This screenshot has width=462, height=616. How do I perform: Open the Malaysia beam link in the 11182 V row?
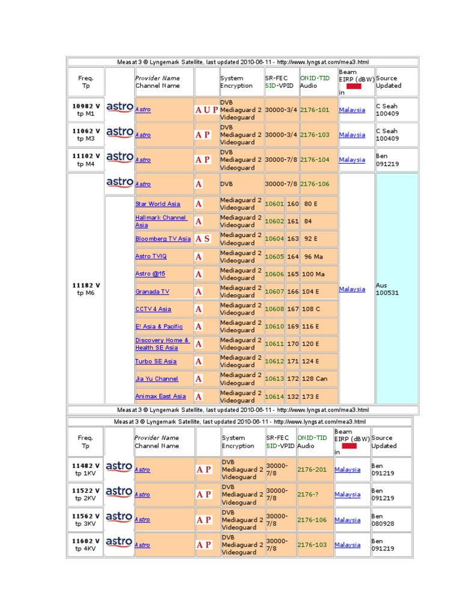tap(352, 289)
